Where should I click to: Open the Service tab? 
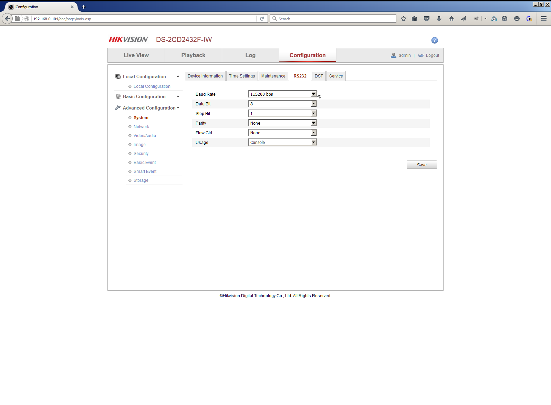pyautogui.click(x=336, y=76)
